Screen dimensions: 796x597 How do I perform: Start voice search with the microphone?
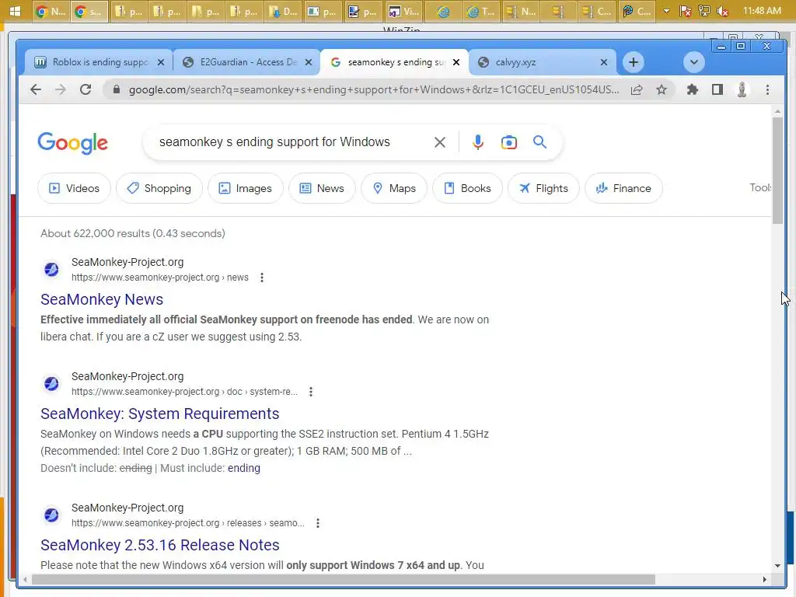pyautogui.click(x=478, y=142)
